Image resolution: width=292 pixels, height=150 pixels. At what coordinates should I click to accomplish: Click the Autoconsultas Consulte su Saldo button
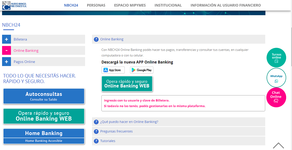tap(44, 96)
